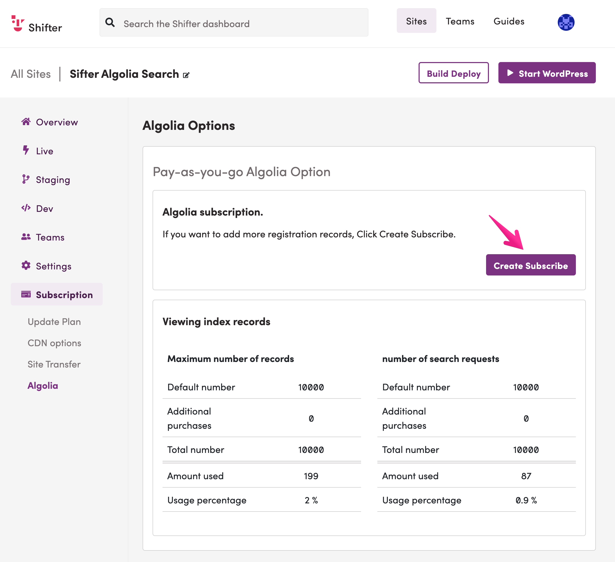615x562 pixels.
Task: Click the Live lightning bolt icon
Action: tap(26, 150)
